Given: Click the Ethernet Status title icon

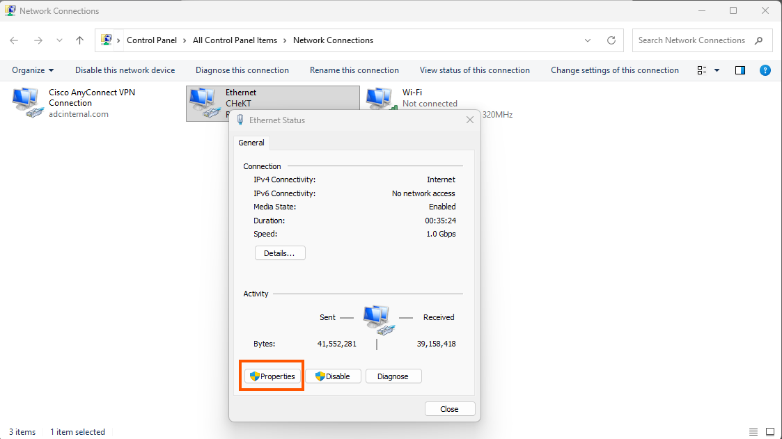Looking at the screenshot, I should tap(240, 120).
